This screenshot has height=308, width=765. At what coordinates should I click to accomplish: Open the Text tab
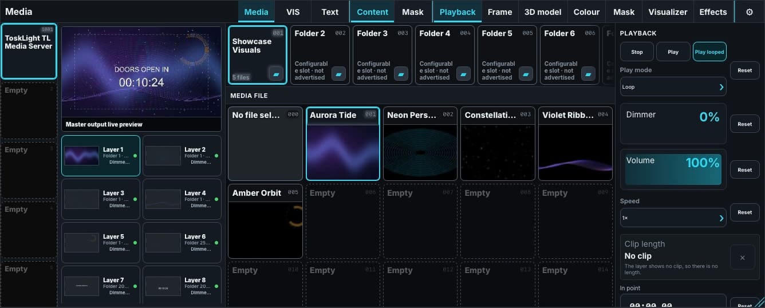coord(330,11)
